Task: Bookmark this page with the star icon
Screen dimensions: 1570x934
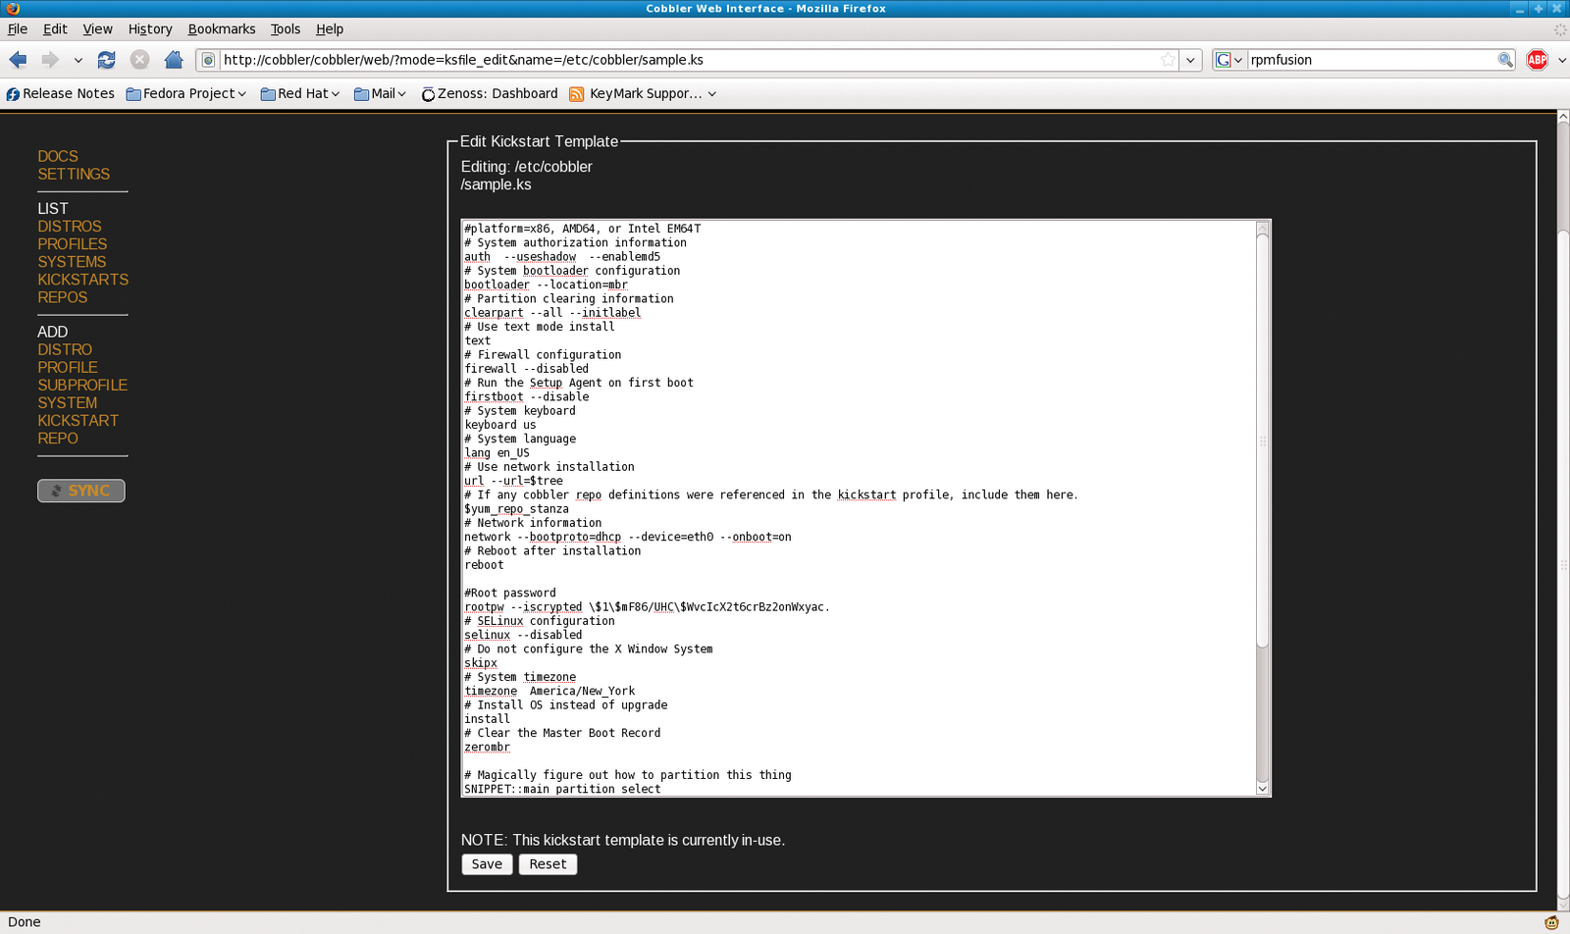Action: tap(1168, 60)
